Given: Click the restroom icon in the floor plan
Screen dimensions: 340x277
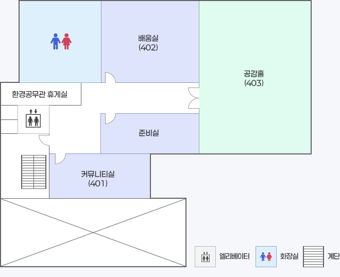Looking at the screenshot, I should coord(61,41).
